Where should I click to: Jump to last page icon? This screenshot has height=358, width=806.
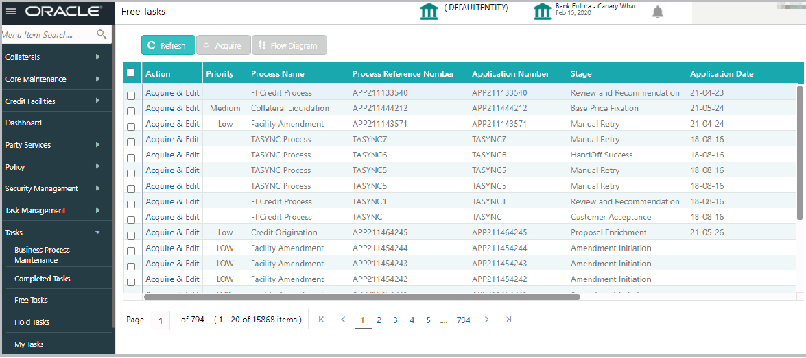click(x=508, y=320)
